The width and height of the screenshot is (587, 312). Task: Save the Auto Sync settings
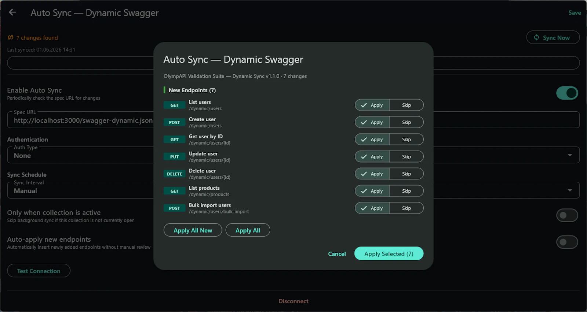pyautogui.click(x=575, y=12)
